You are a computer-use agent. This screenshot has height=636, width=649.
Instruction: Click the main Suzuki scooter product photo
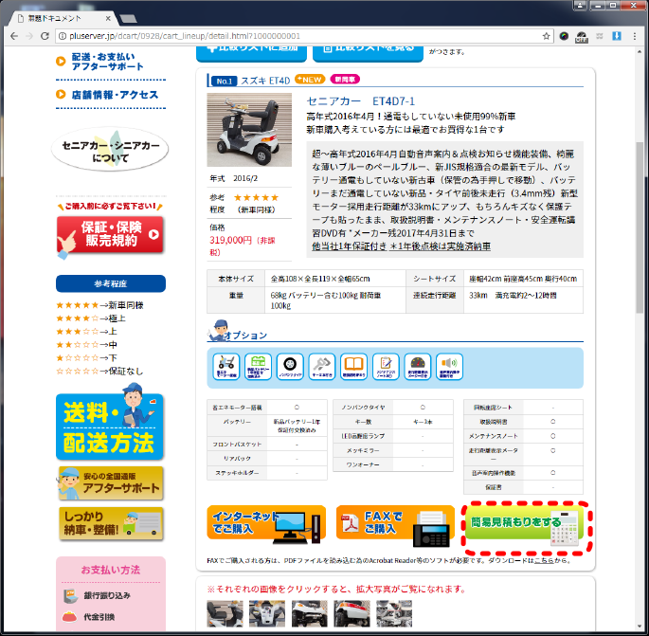pyautogui.click(x=249, y=130)
